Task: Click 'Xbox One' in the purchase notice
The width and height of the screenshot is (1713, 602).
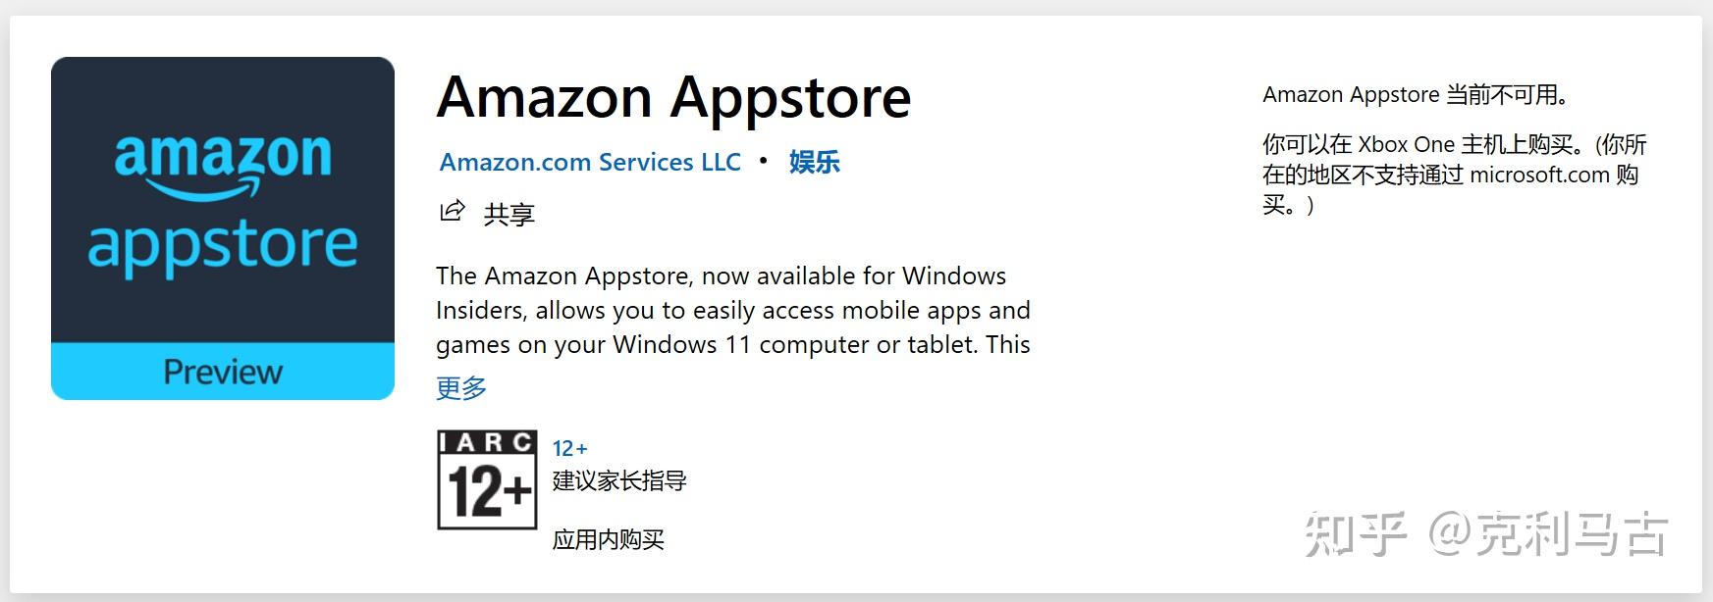Action: 1406,145
